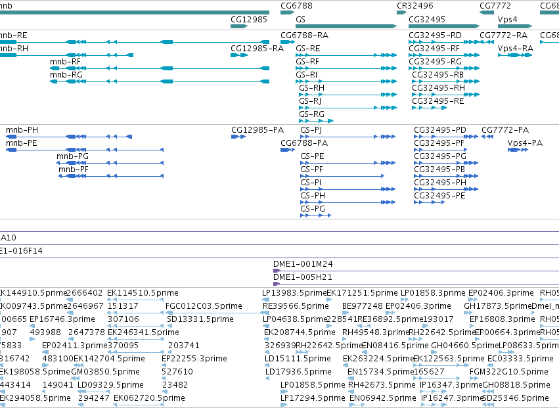The width and height of the screenshot is (559, 408).
Task: Select transcript CG32495-RD
Action: [444, 42]
